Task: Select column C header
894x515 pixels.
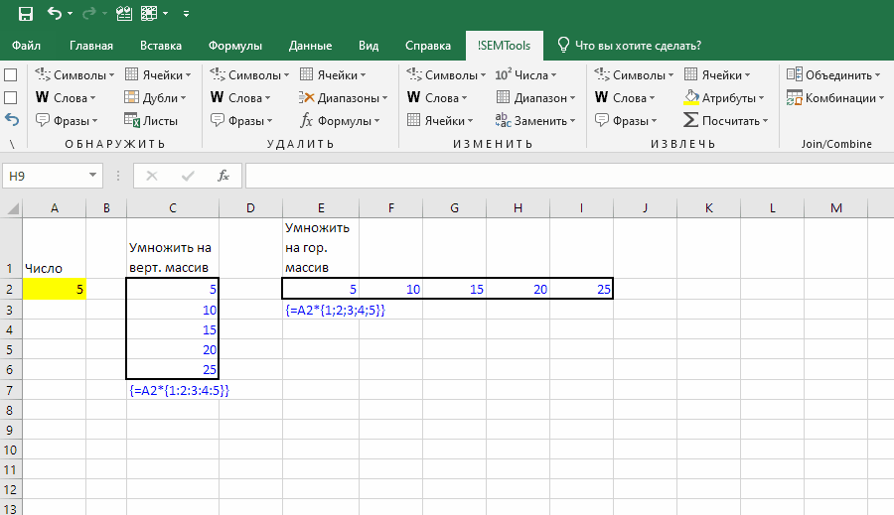Action: [x=172, y=208]
